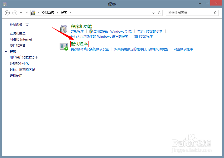Click the Control Panel icon in the address bar
This screenshot has height=158, width=224.
pyautogui.click(x=33, y=13)
